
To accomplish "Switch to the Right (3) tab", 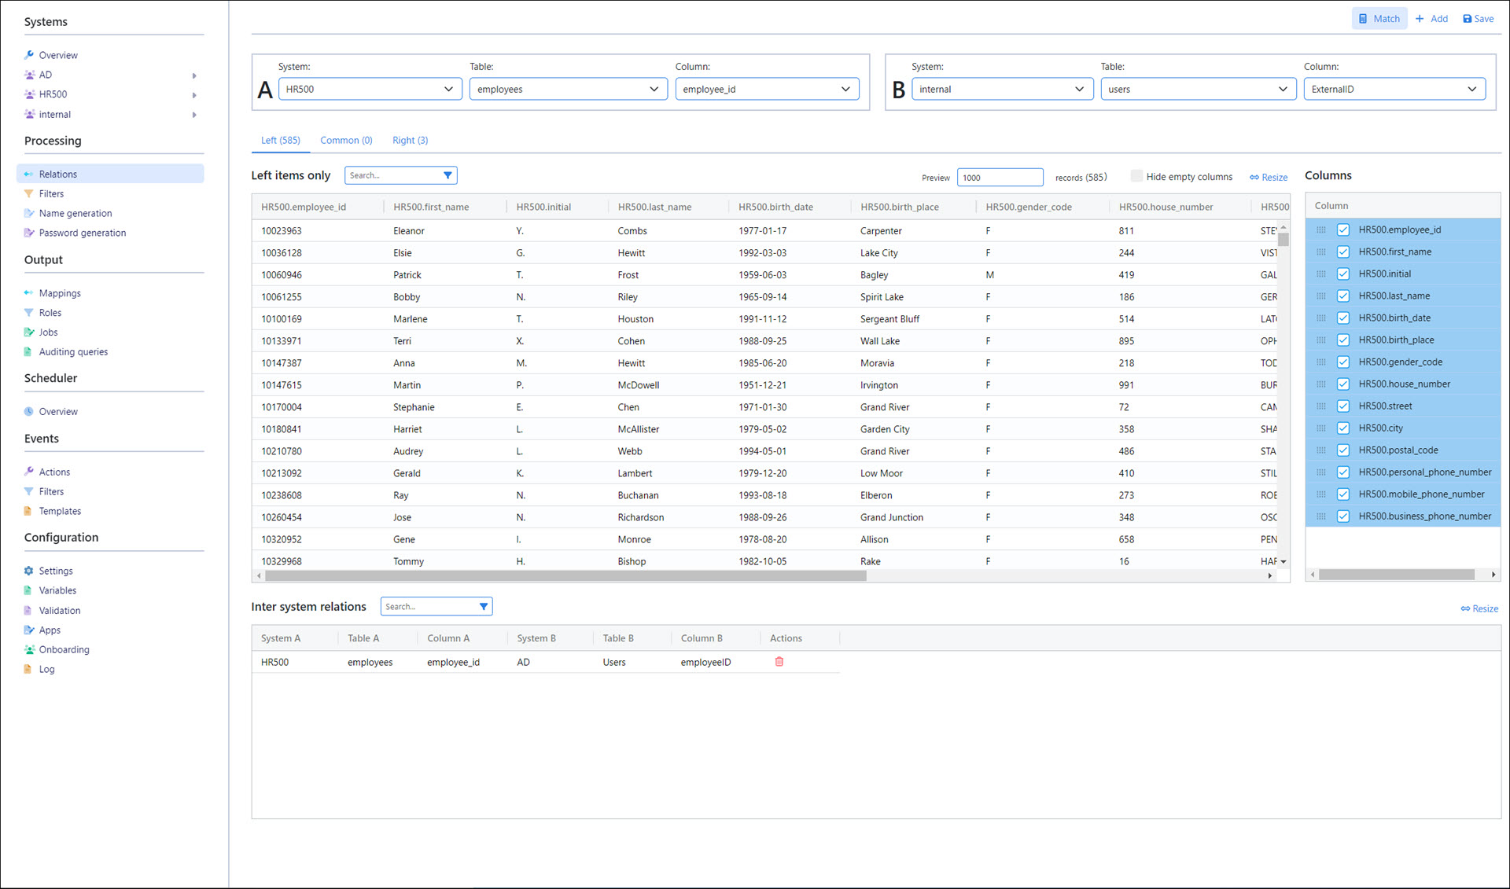I will click(410, 140).
